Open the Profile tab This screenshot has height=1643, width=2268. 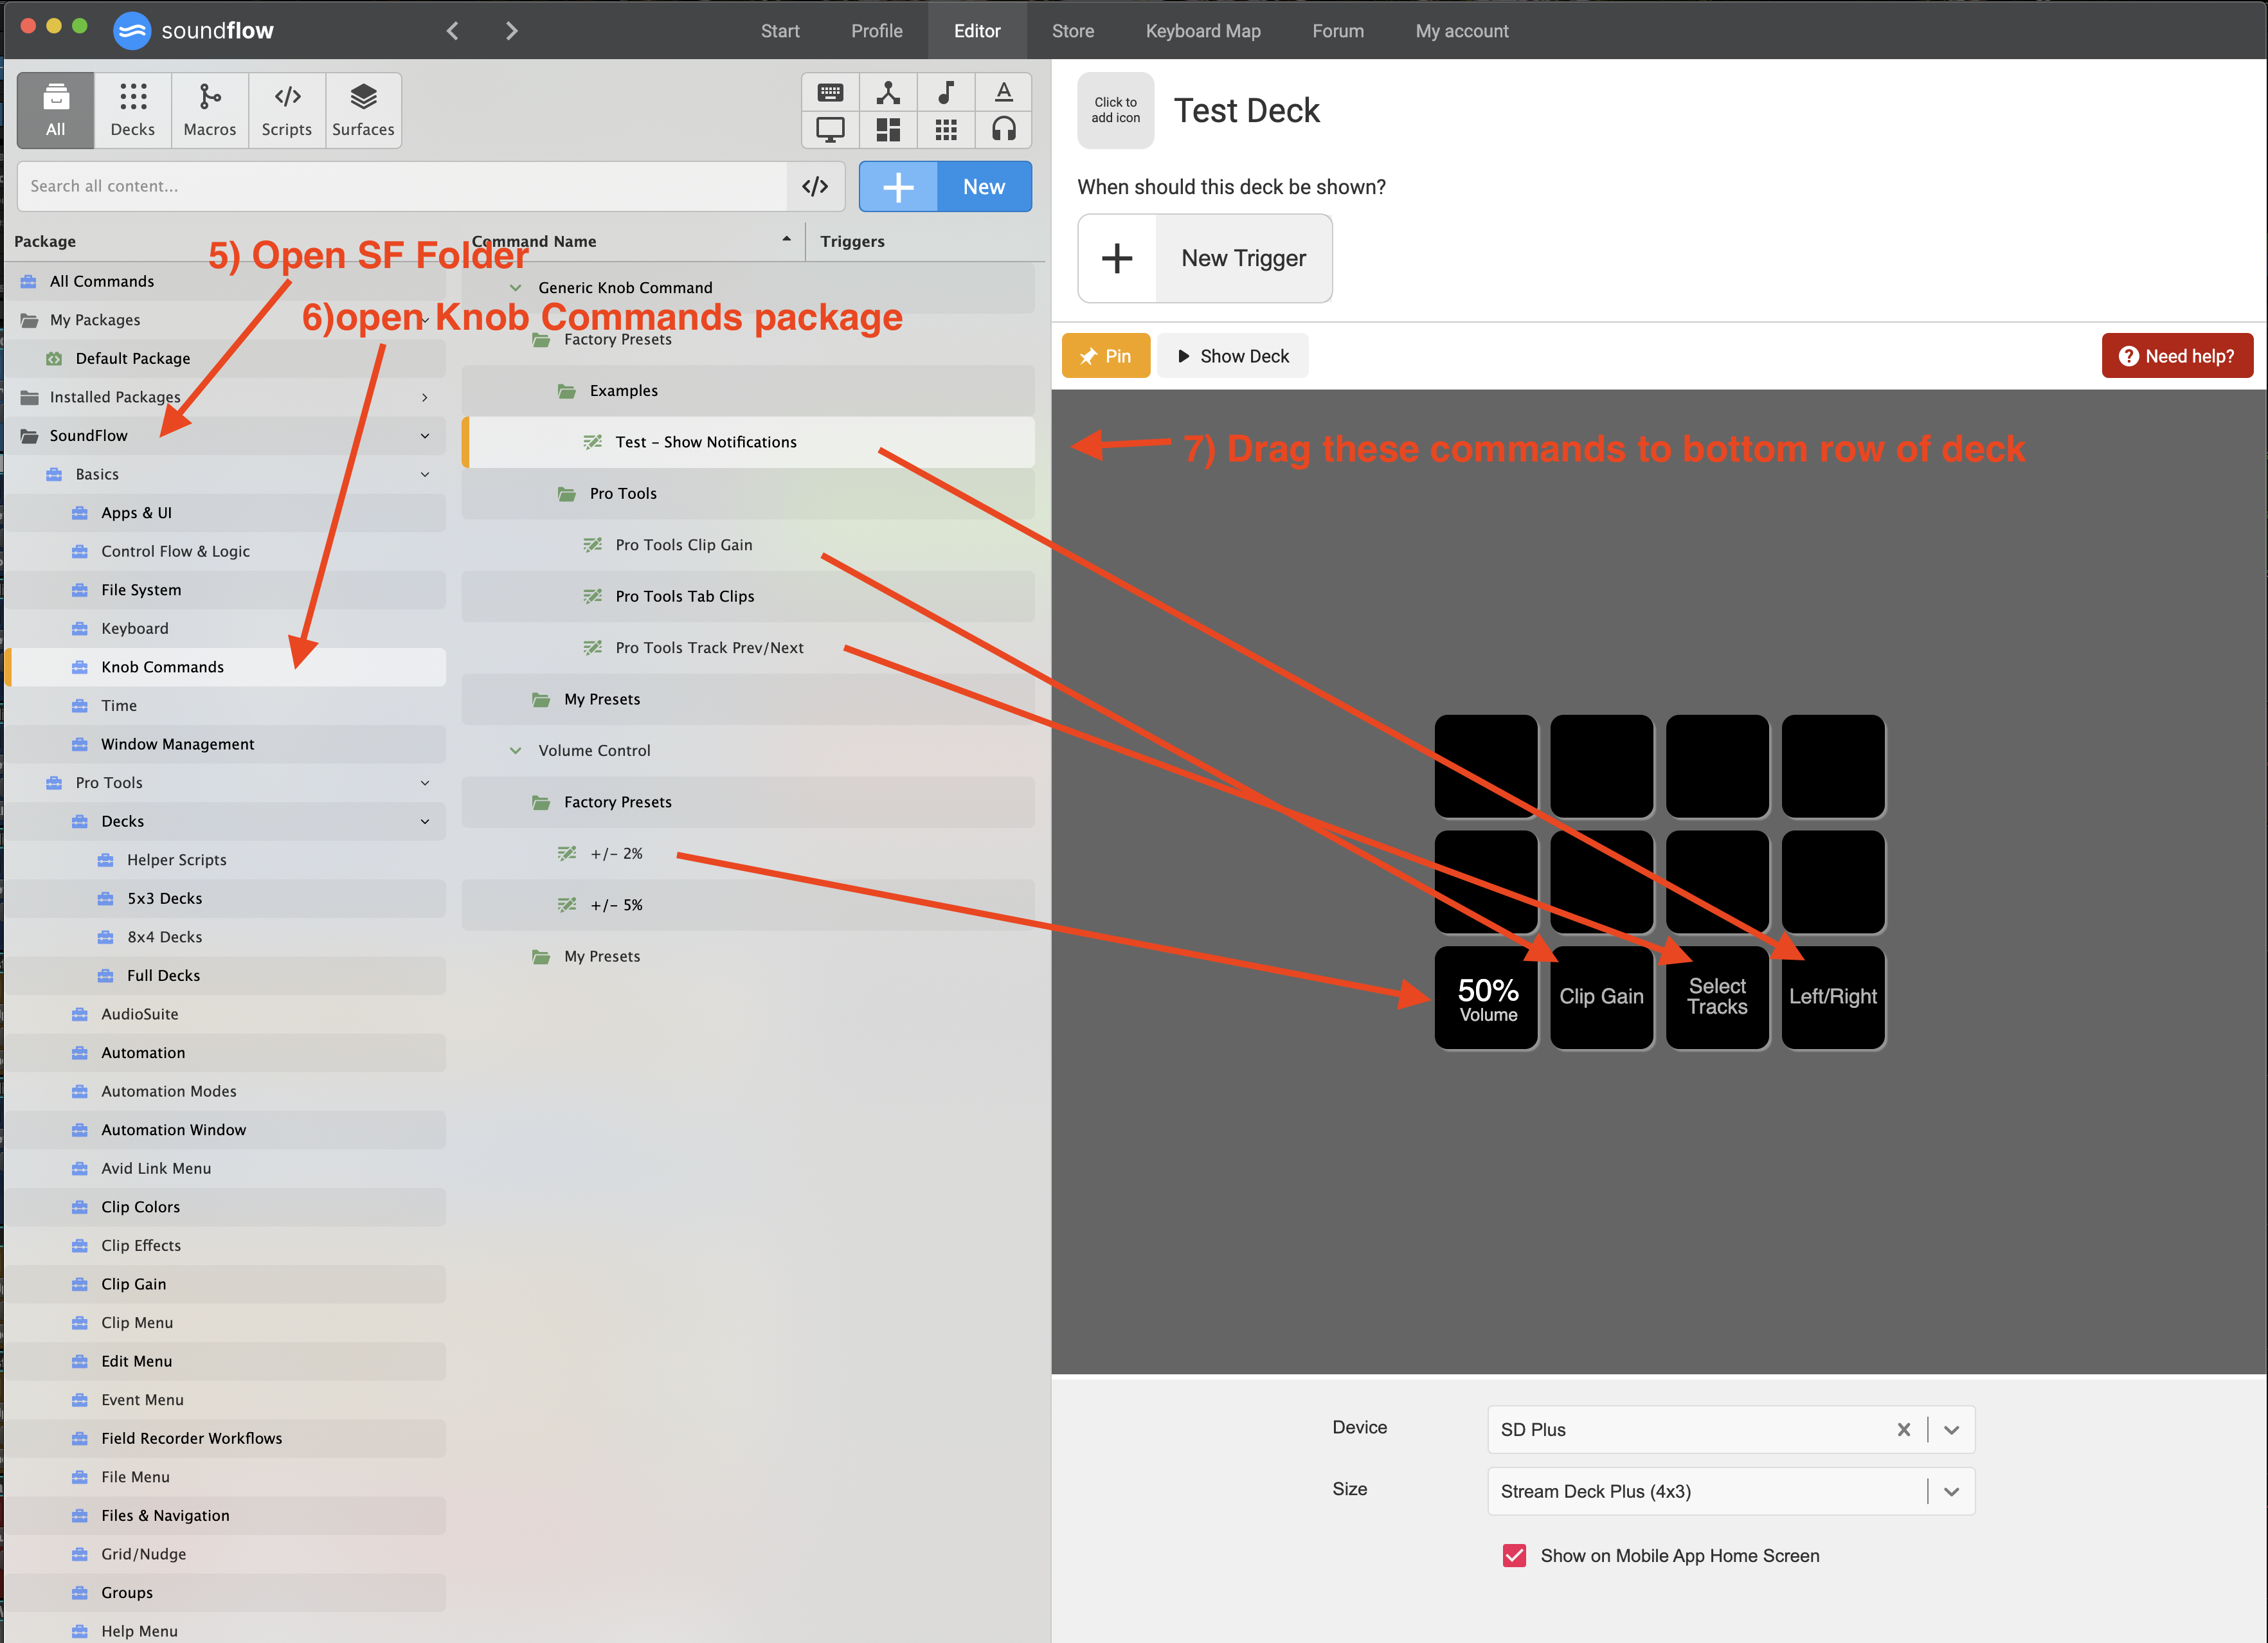pos(877,31)
